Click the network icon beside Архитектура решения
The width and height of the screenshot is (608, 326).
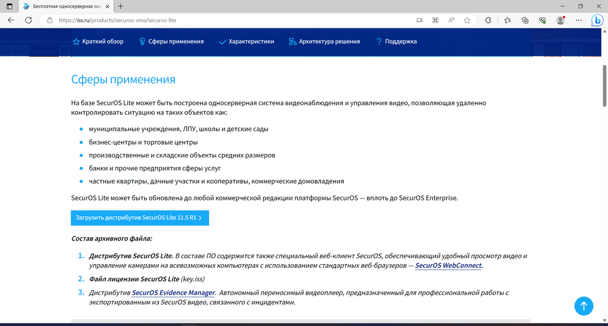point(292,42)
